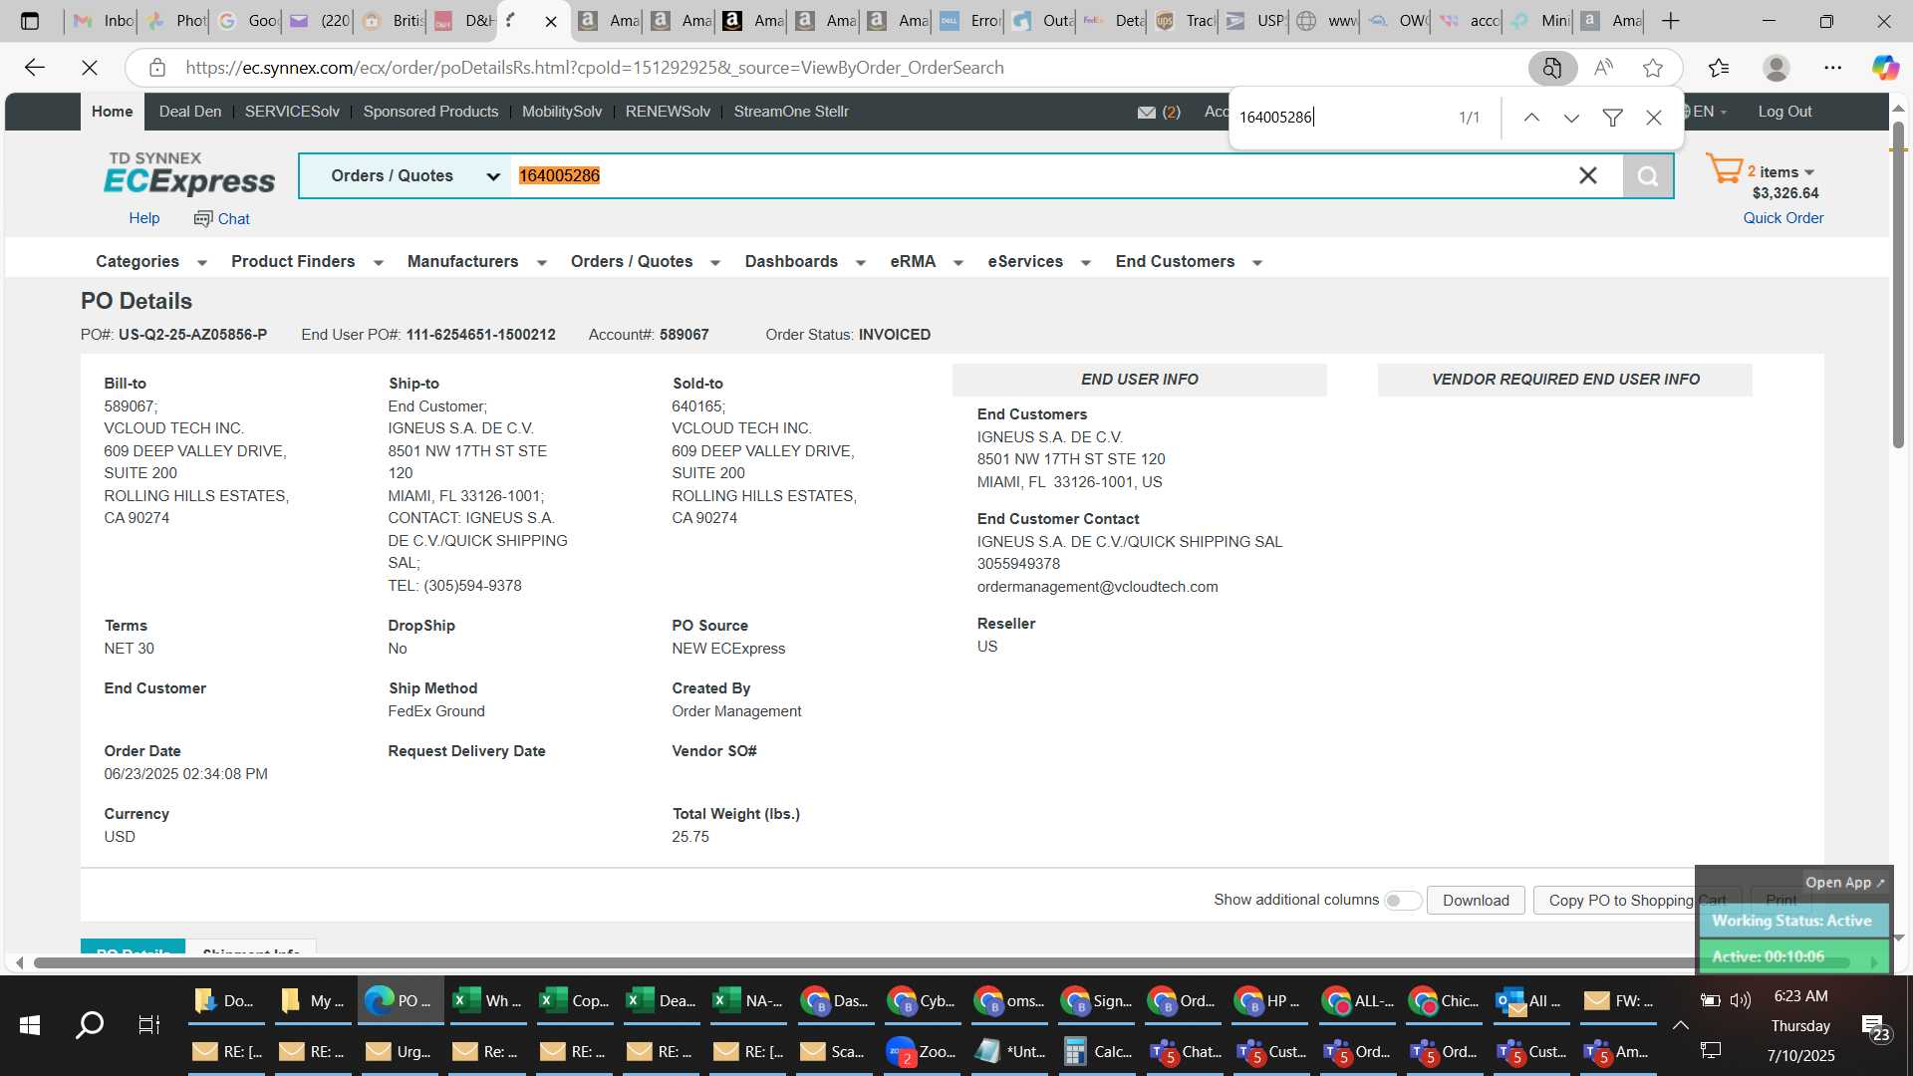Click the Active time progress bar

pos(1793,957)
